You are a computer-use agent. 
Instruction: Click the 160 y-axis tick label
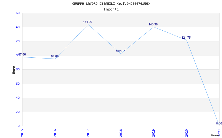(17, 13)
